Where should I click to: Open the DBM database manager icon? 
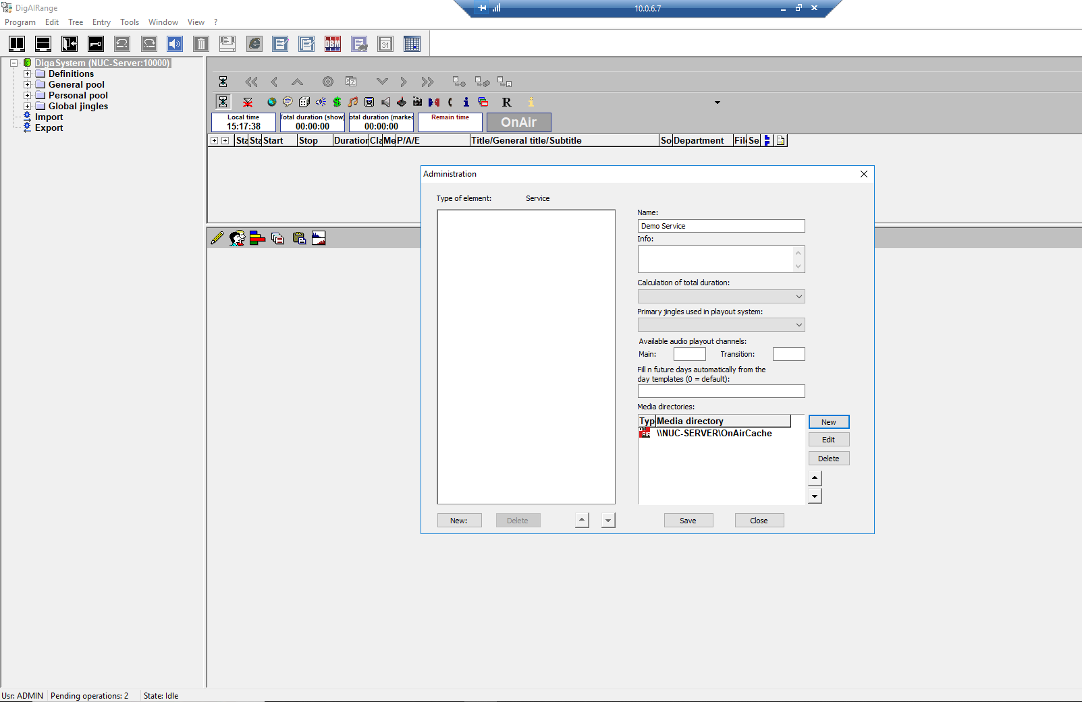coord(333,45)
